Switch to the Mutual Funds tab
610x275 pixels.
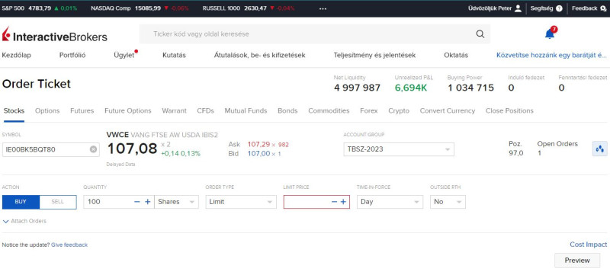coord(246,110)
